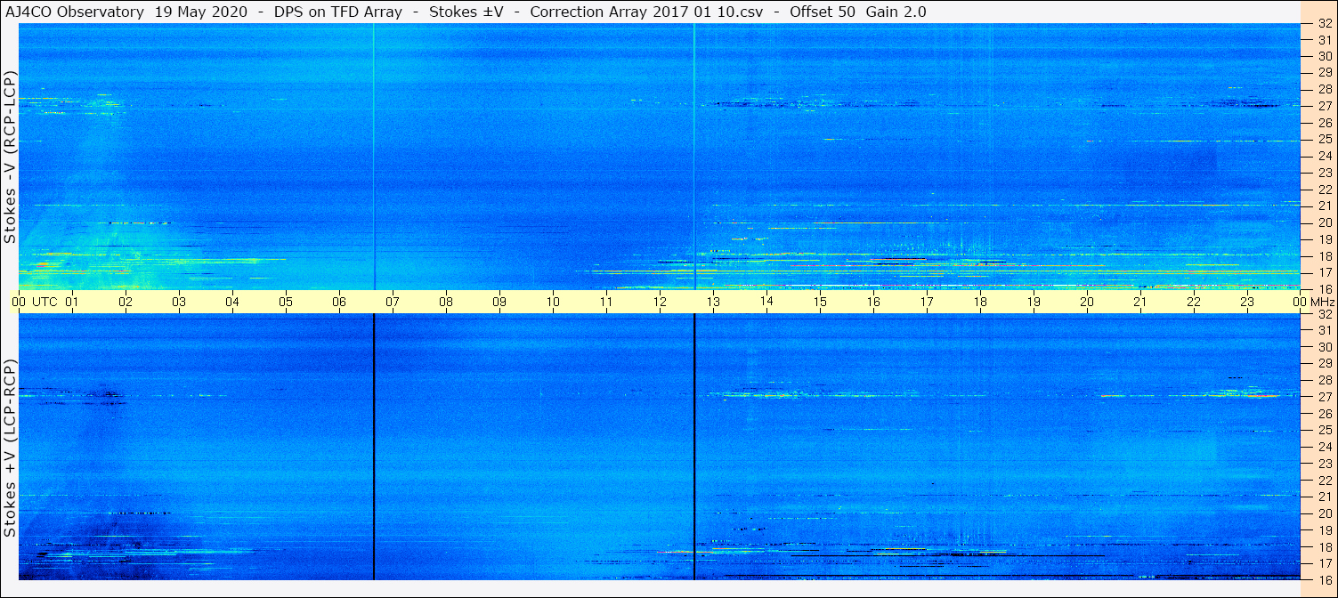This screenshot has width=1338, height=598.
Task: Select the 18 hour tick on time axis
Action: click(x=980, y=302)
